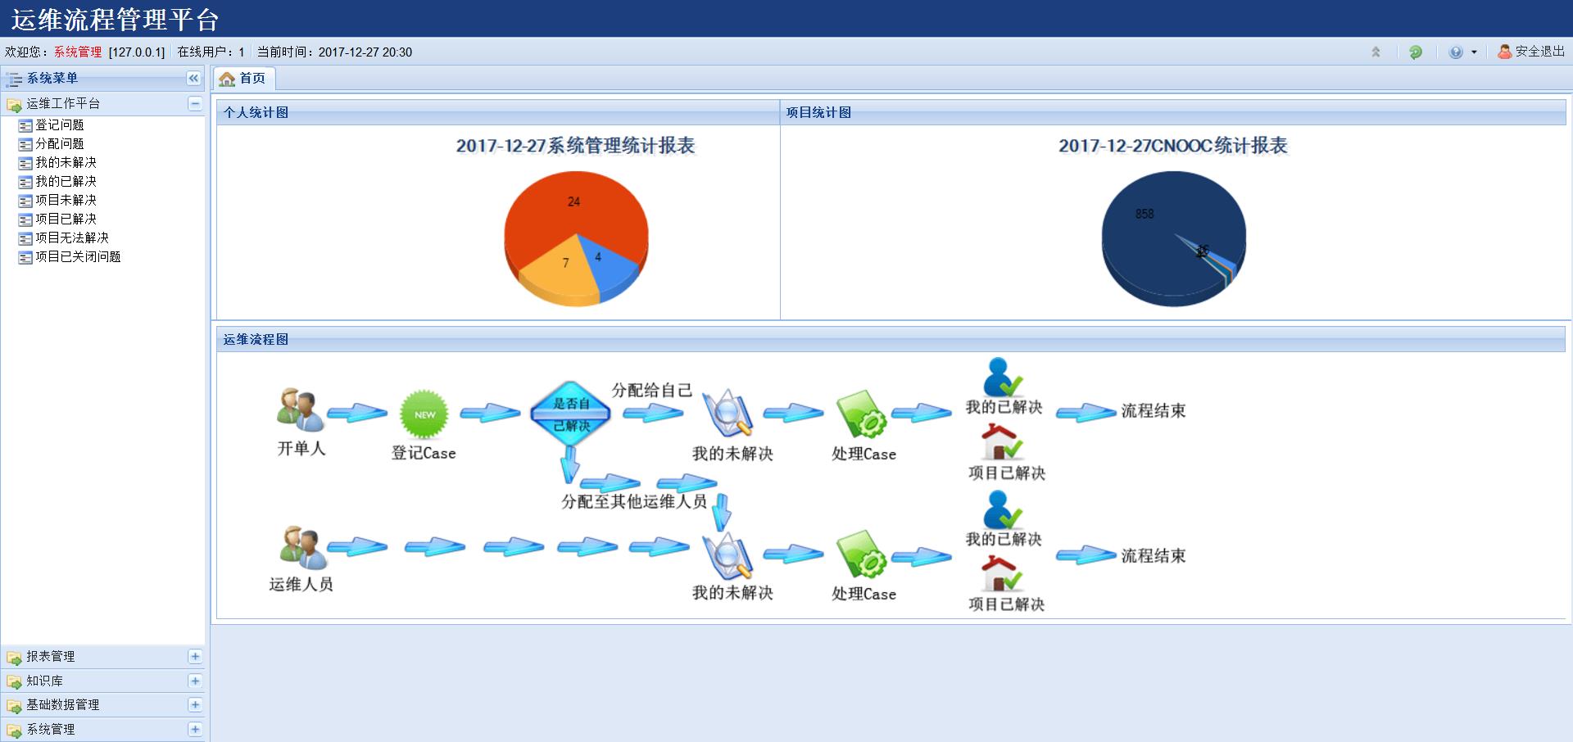Switch to the 首页 tab
This screenshot has height=742, width=1573.
pos(244,79)
